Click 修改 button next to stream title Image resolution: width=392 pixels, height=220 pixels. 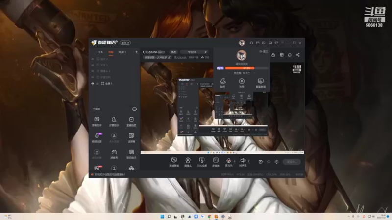pyautogui.click(x=173, y=52)
